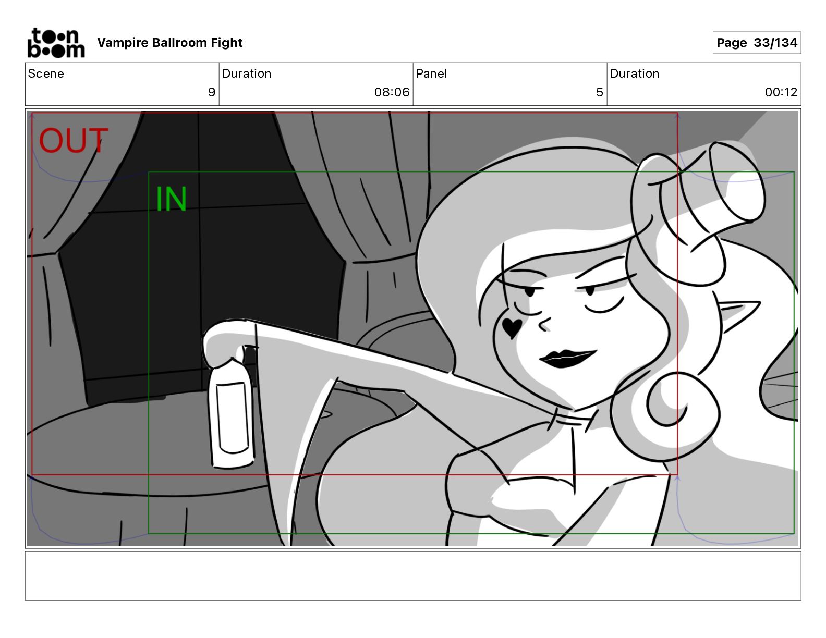Click the 'Page 33/134' box
Image resolution: width=826 pixels, height=638 pixels.
click(757, 43)
